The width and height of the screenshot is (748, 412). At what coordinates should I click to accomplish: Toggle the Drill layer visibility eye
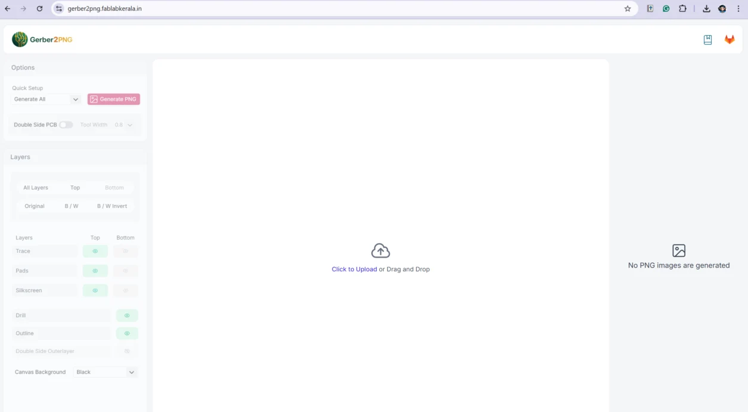tap(126, 315)
